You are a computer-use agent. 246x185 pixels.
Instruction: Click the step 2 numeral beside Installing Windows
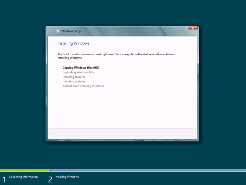coord(50,179)
